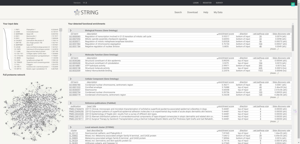
Task: Sort Reference publications by title column
Action: (x=91, y=106)
